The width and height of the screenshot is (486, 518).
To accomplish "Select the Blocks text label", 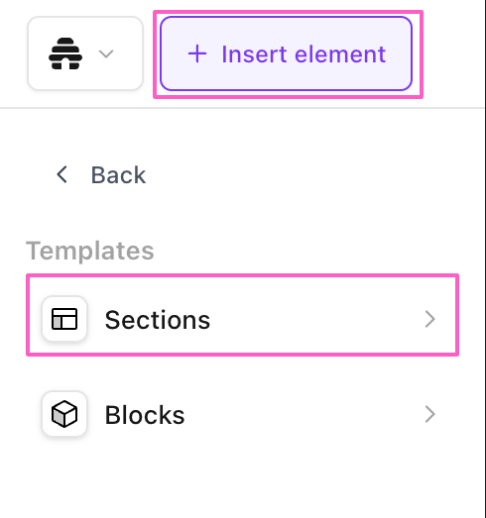I will (145, 415).
